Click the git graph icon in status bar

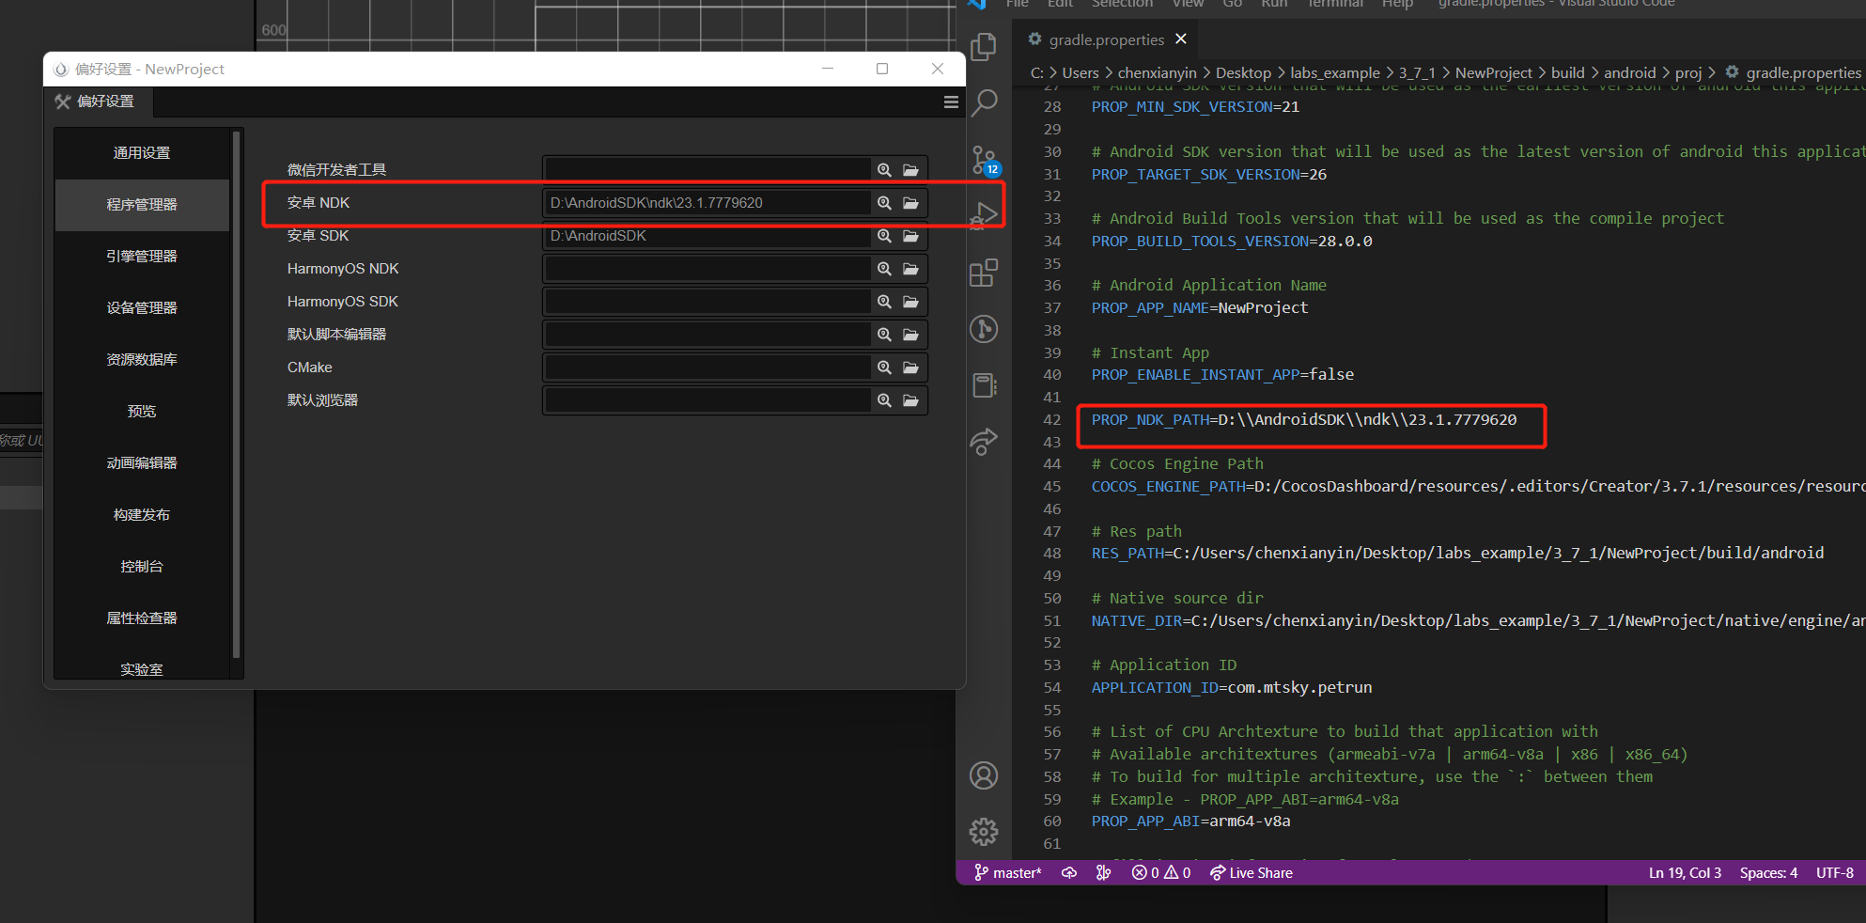pyautogui.click(x=1103, y=873)
